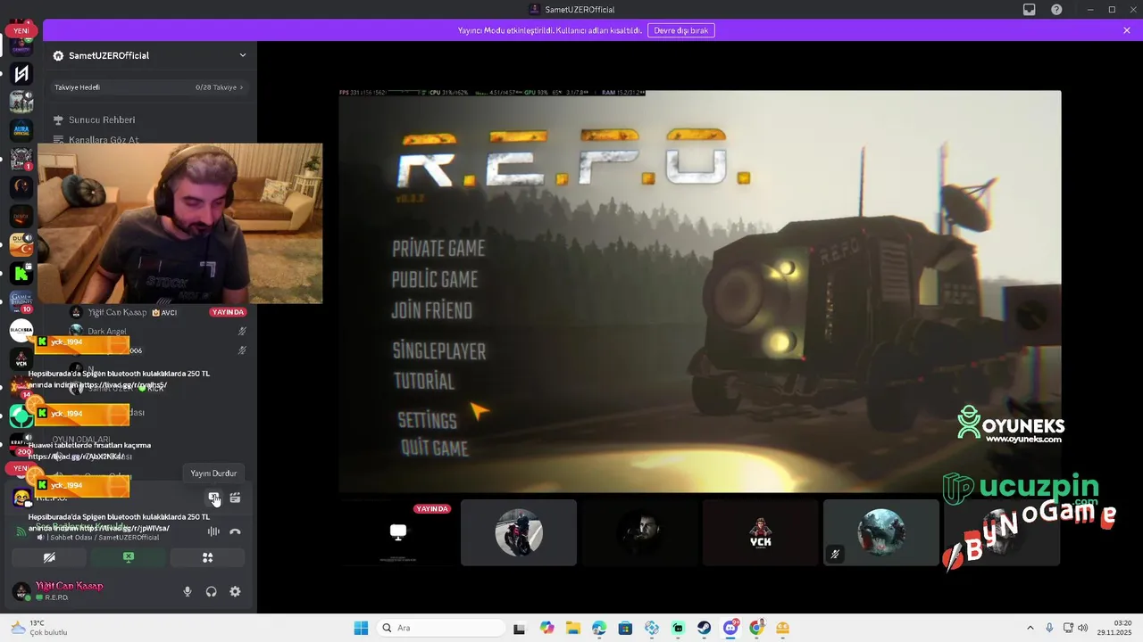1143x642 pixels.
Task: Open user settings gear
Action: coord(235,591)
